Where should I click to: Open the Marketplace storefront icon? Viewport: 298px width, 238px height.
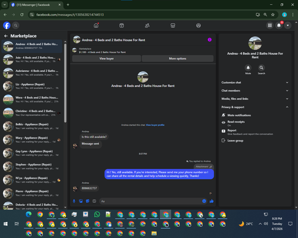(173, 26)
